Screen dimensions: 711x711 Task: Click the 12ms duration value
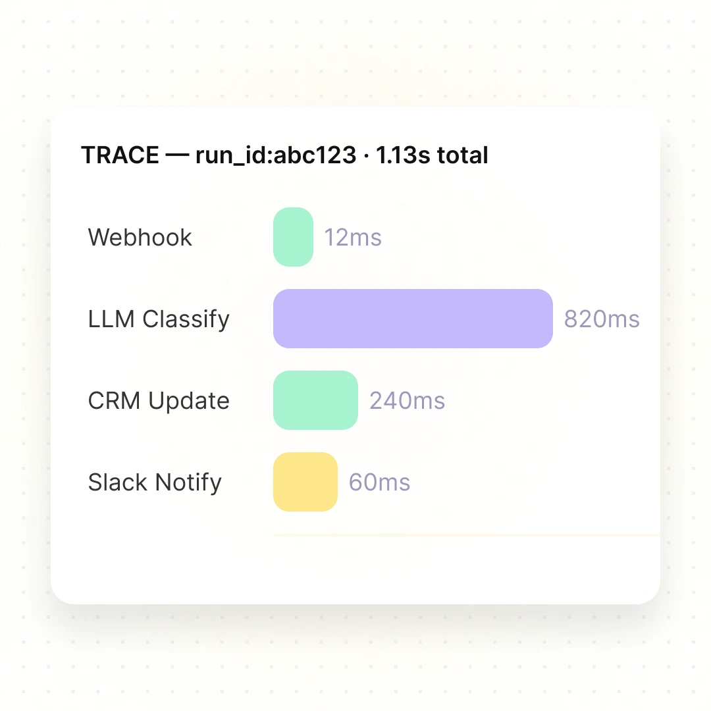pos(353,238)
